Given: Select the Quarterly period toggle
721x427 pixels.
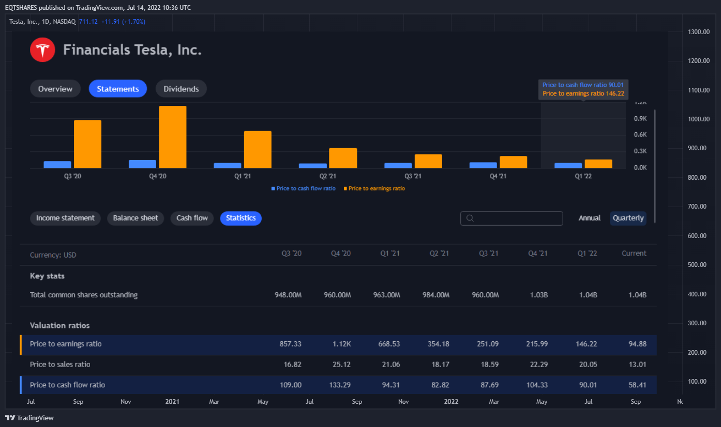Looking at the screenshot, I should pos(628,218).
